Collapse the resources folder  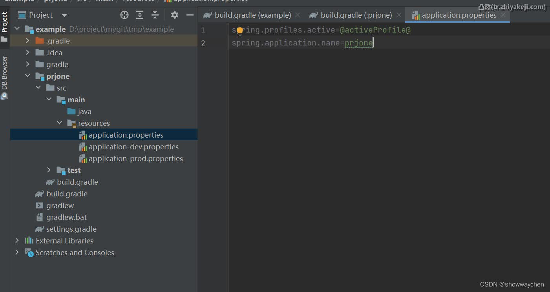tap(59, 123)
